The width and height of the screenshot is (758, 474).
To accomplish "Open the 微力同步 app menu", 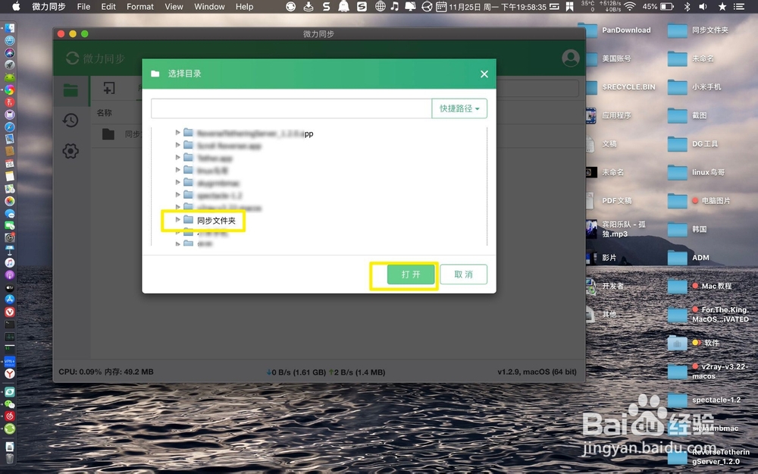I will pos(49,7).
